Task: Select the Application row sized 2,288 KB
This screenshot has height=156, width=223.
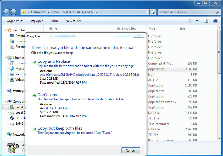Action: coord(172,69)
